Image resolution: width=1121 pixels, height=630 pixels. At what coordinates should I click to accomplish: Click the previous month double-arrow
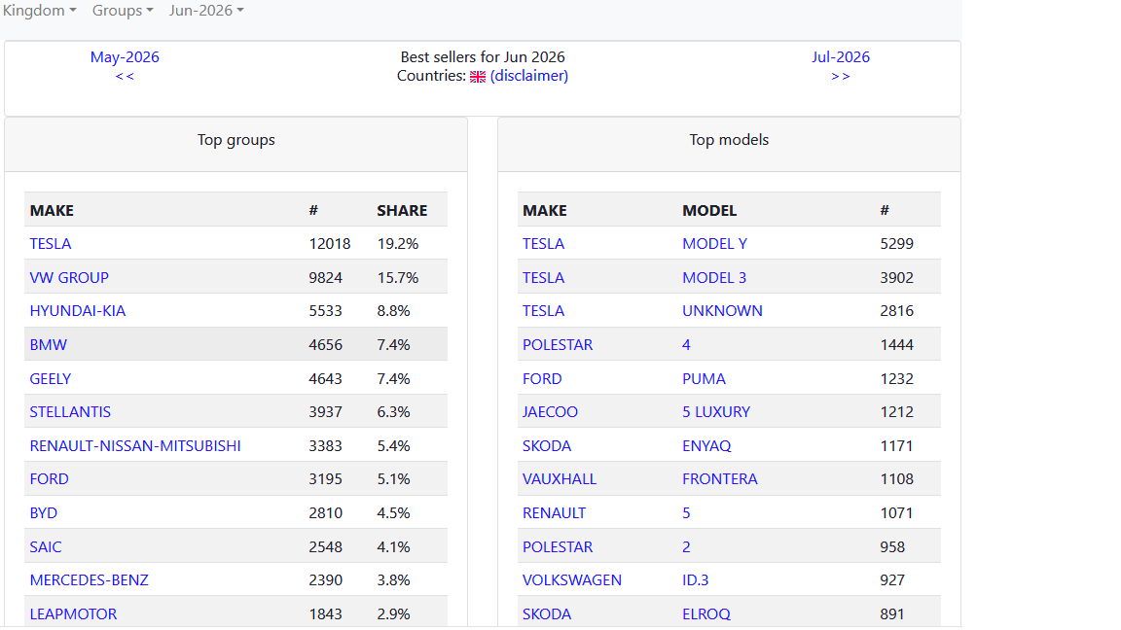125,77
